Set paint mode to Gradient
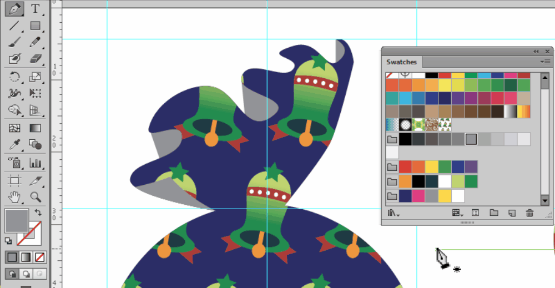 pos(26,257)
